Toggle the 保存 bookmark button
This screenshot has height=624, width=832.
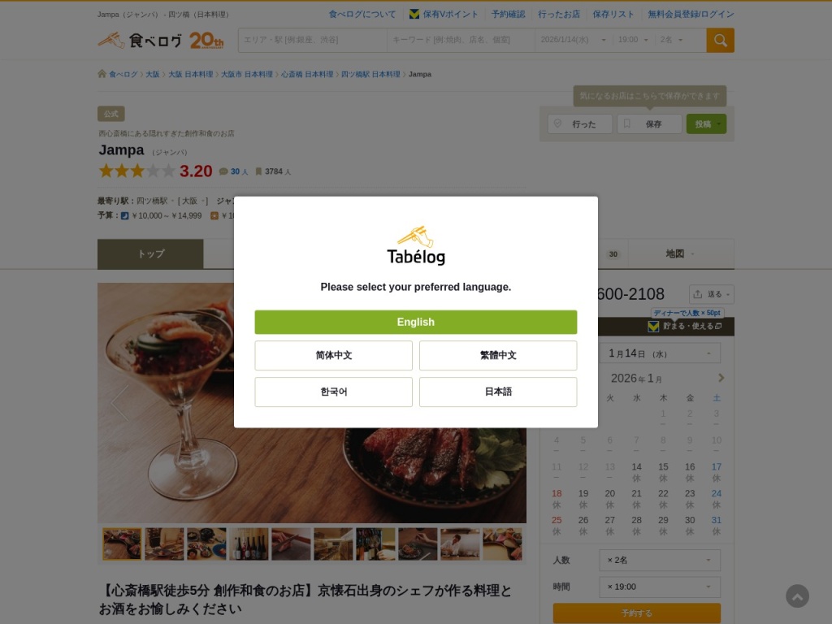(x=649, y=124)
